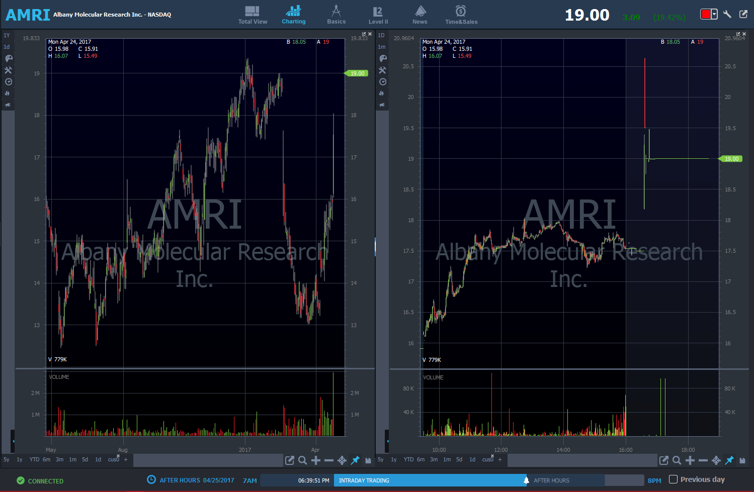
Task: Toggle the pin icon below the left chart
Action: [x=355, y=460]
